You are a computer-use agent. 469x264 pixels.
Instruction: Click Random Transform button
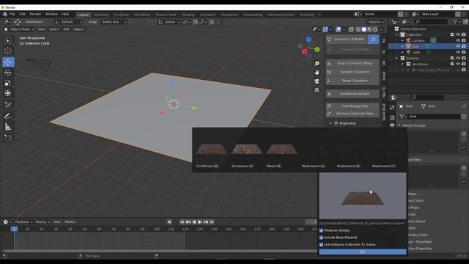tap(352, 72)
